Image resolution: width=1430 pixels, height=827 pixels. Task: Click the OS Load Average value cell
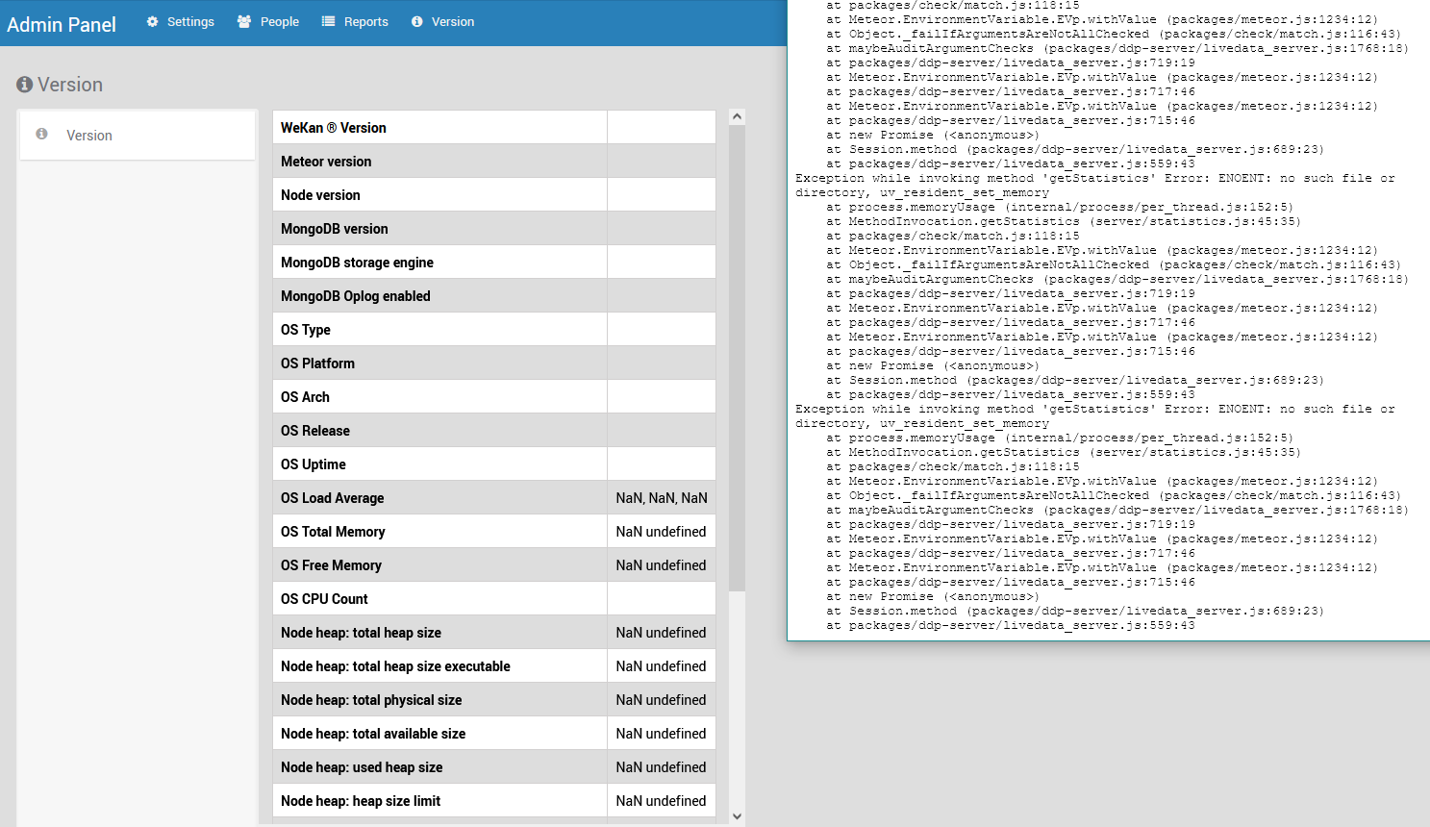click(661, 497)
